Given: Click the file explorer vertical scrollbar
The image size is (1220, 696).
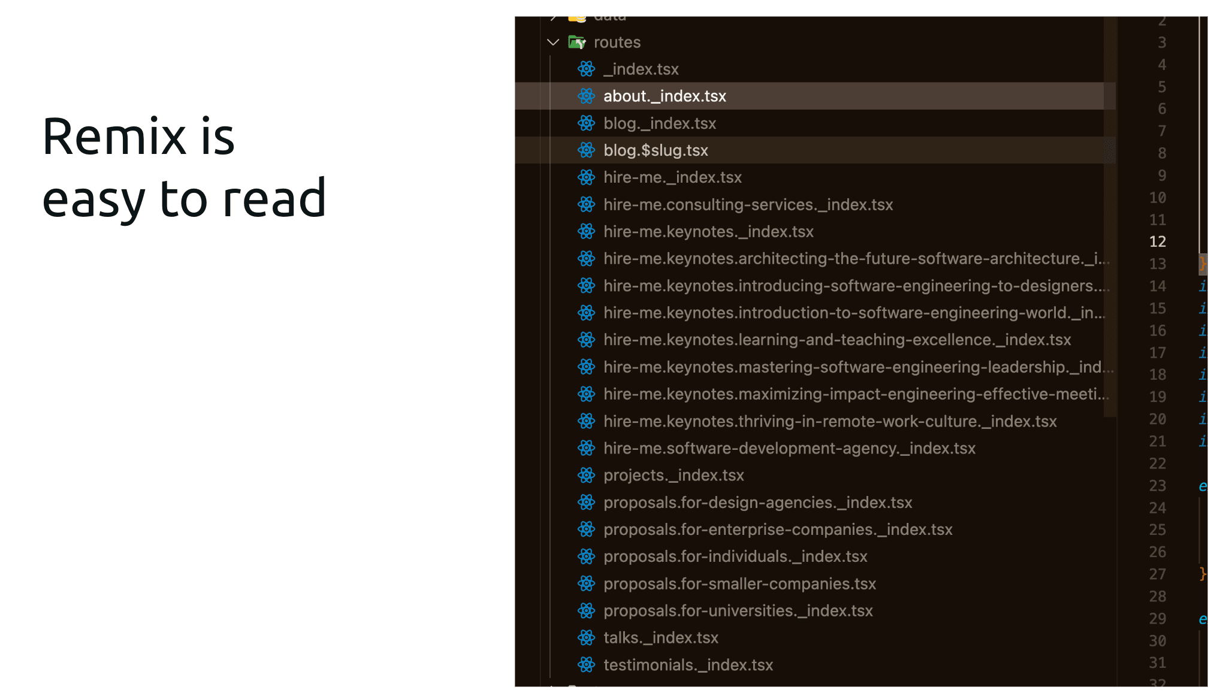Looking at the screenshot, I should point(1110,217).
